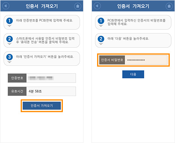Click the 인증서 가져오기 button
175x143 pixels.
tap(42, 106)
